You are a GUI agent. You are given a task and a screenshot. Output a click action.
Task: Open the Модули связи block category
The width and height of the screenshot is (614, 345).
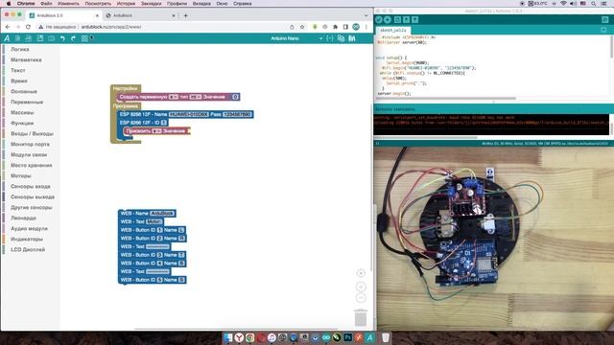(29, 155)
